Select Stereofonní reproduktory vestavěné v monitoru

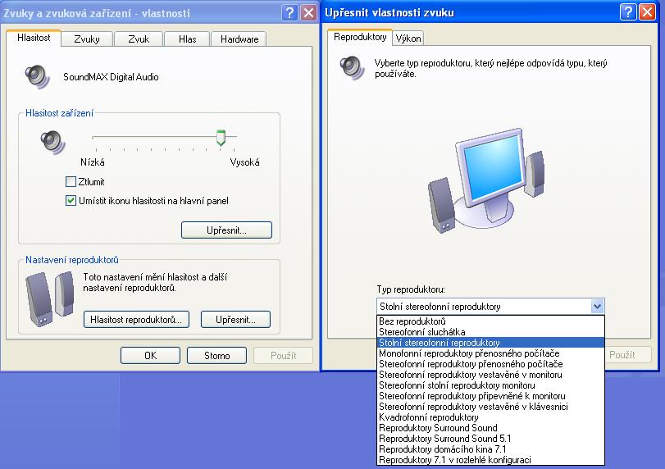tap(490, 375)
